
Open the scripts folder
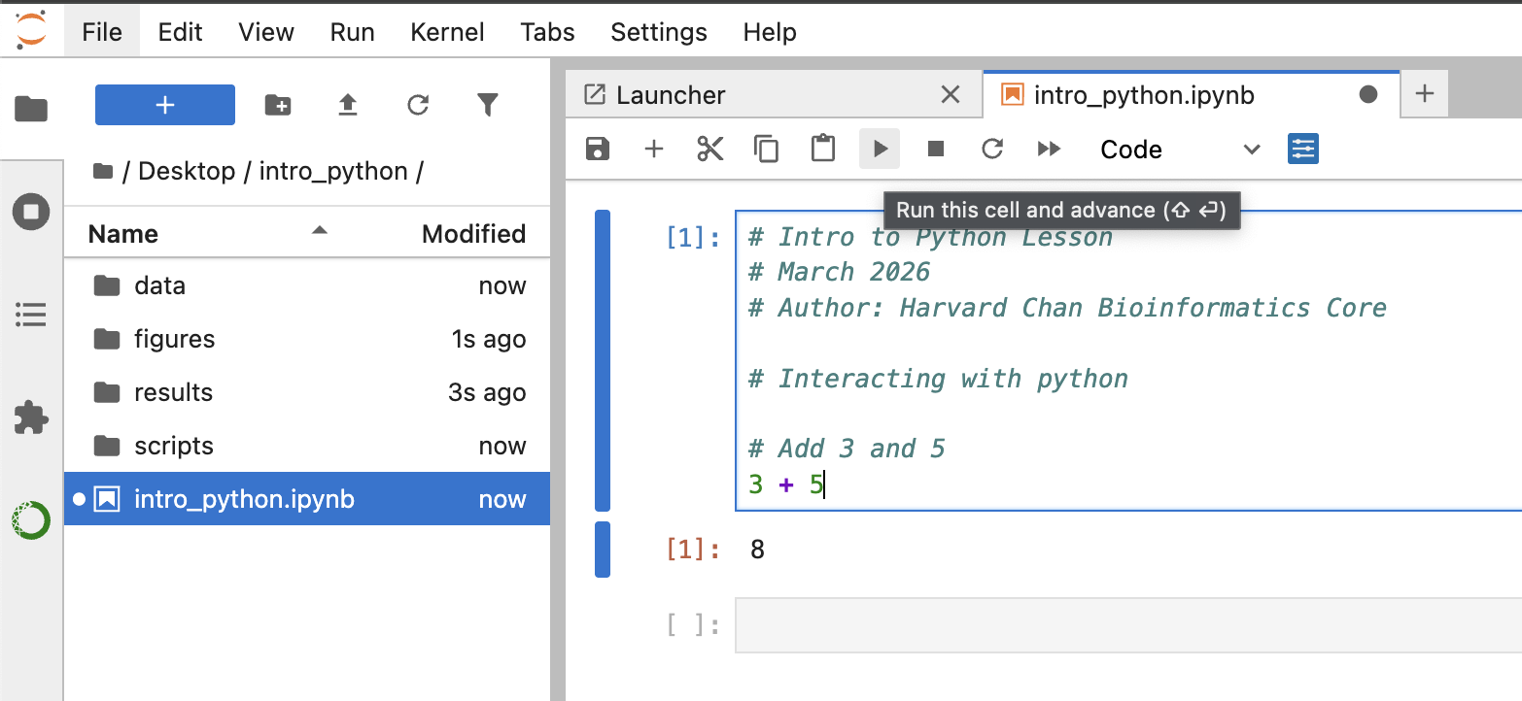pos(173,446)
